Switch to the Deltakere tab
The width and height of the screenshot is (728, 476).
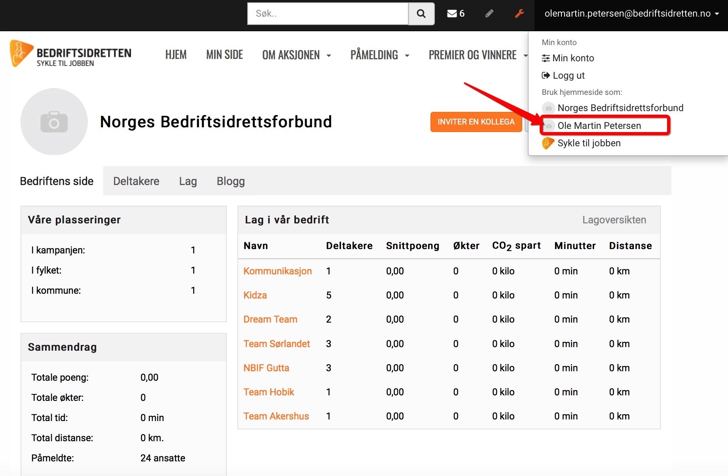pos(136,181)
